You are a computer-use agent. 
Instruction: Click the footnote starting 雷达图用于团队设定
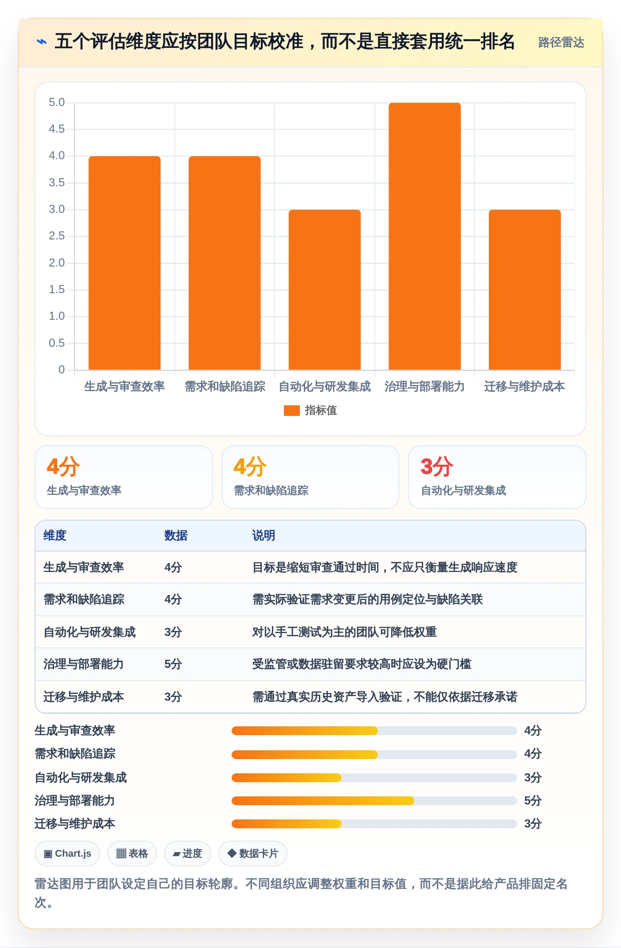301,893
